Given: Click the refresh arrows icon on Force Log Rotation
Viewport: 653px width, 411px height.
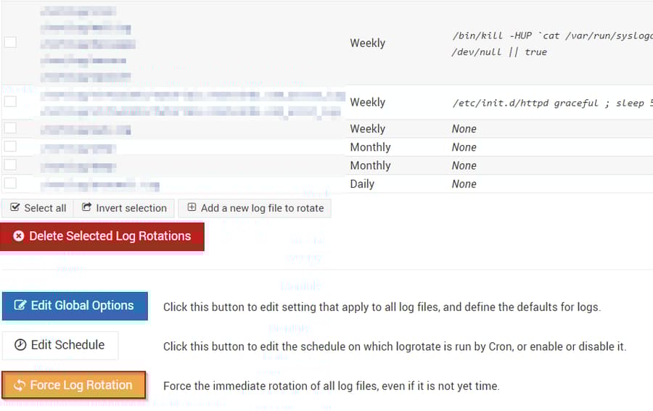Looking at the screenshot, I should coord(20,386).
